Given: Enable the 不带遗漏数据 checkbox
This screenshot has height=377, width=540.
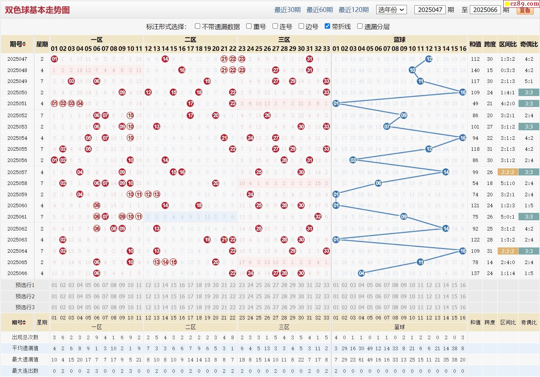Looking at the screenshot, I should click(x=198, y=26).
